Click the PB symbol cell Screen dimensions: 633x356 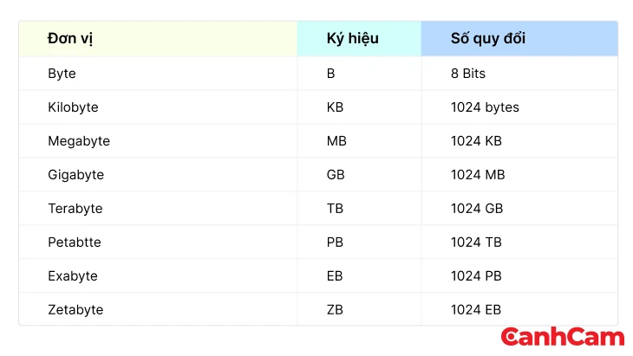pyautogui.click(x=336, y=243)
